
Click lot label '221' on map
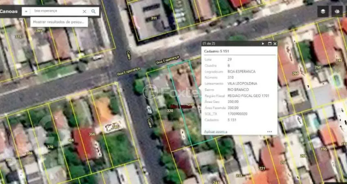pyautogui.click(x=262, y=168)
